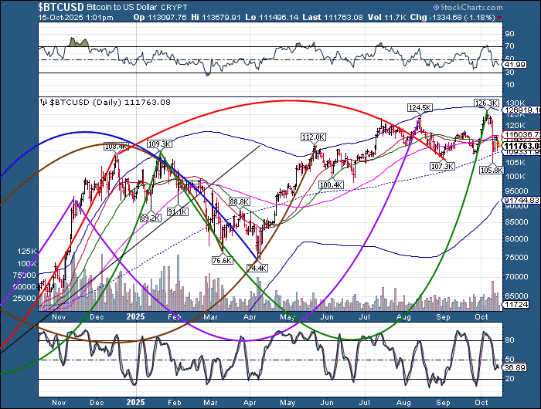
Task: Click the 112.0K price callout
Action: 312,137
